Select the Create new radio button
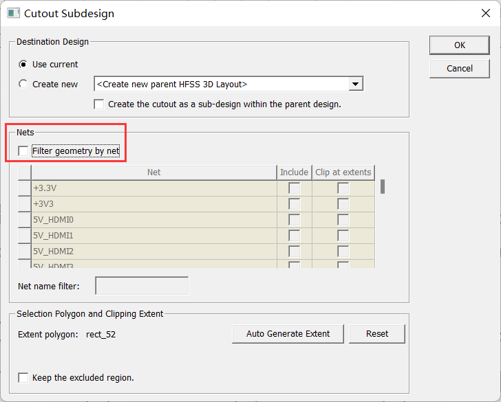This screenshot has height=402, width=501. click(x=23, y=85)
